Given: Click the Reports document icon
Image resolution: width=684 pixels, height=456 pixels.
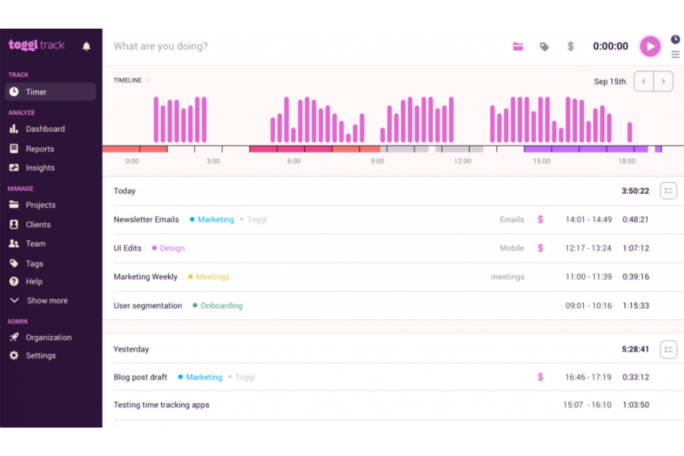Looking at the screenshot, I should pyautogui.click(x=14, y=148).
